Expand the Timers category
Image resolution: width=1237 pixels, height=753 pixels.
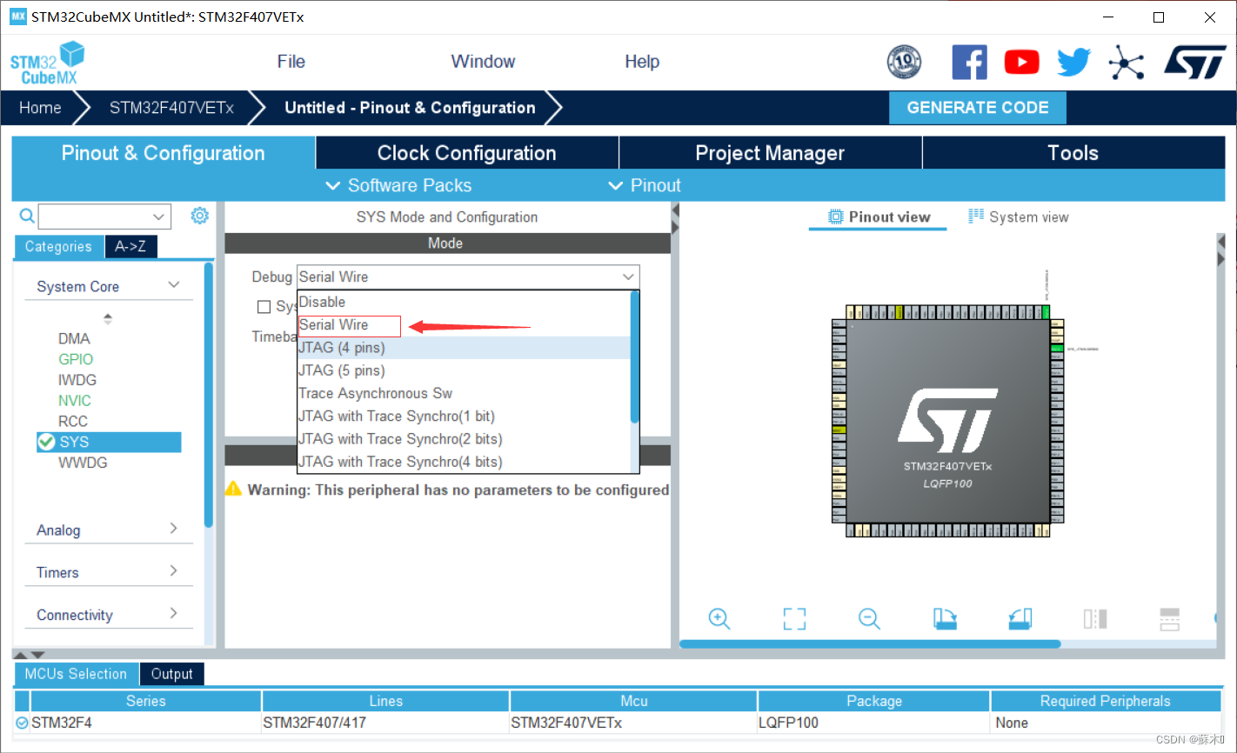click(x=57, y=572)
